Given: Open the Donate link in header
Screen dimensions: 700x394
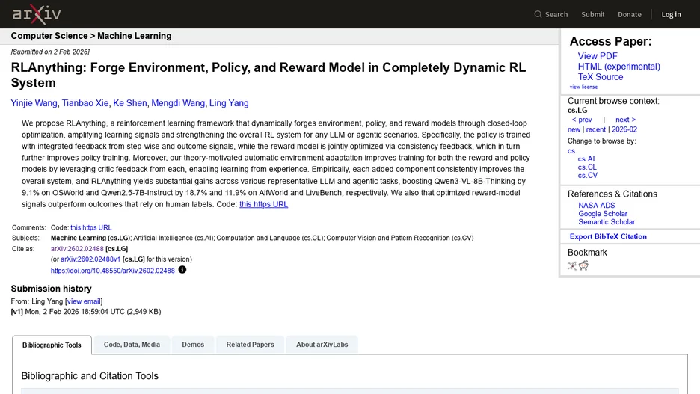Looking at the screenshot, I should point(630,14).
